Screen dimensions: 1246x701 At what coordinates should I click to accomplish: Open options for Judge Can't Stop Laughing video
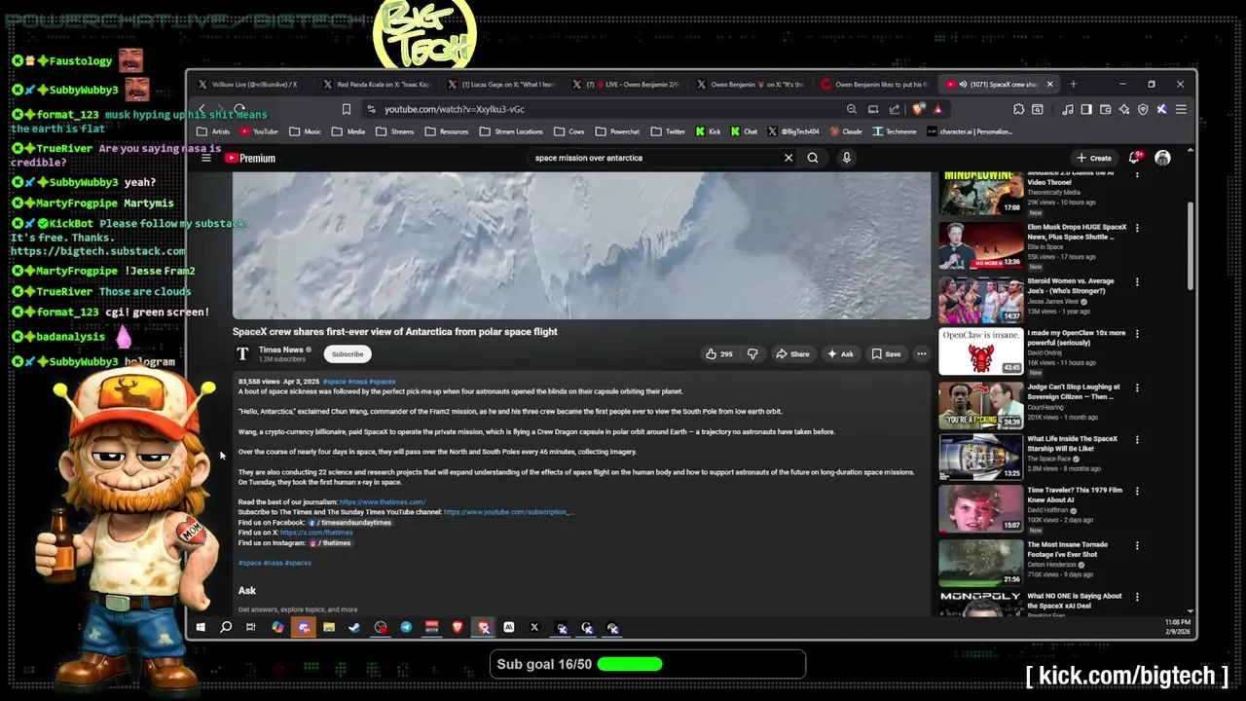point(1137,387)
